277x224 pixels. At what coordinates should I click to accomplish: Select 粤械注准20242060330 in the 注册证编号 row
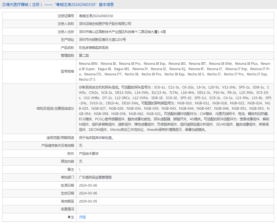(x=96, y=16)
